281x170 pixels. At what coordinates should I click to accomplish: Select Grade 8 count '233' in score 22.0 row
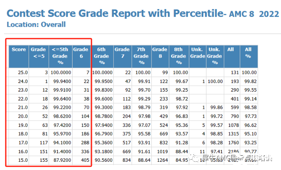coord(164,99)
